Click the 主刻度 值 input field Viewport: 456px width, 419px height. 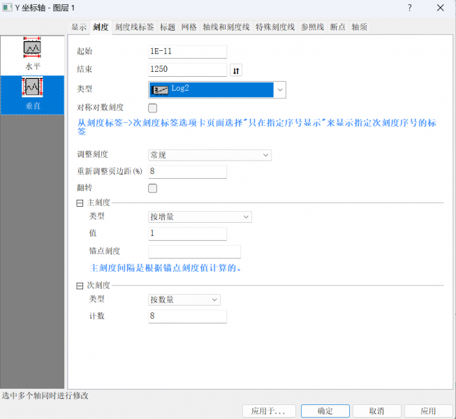tap(187, 233)
